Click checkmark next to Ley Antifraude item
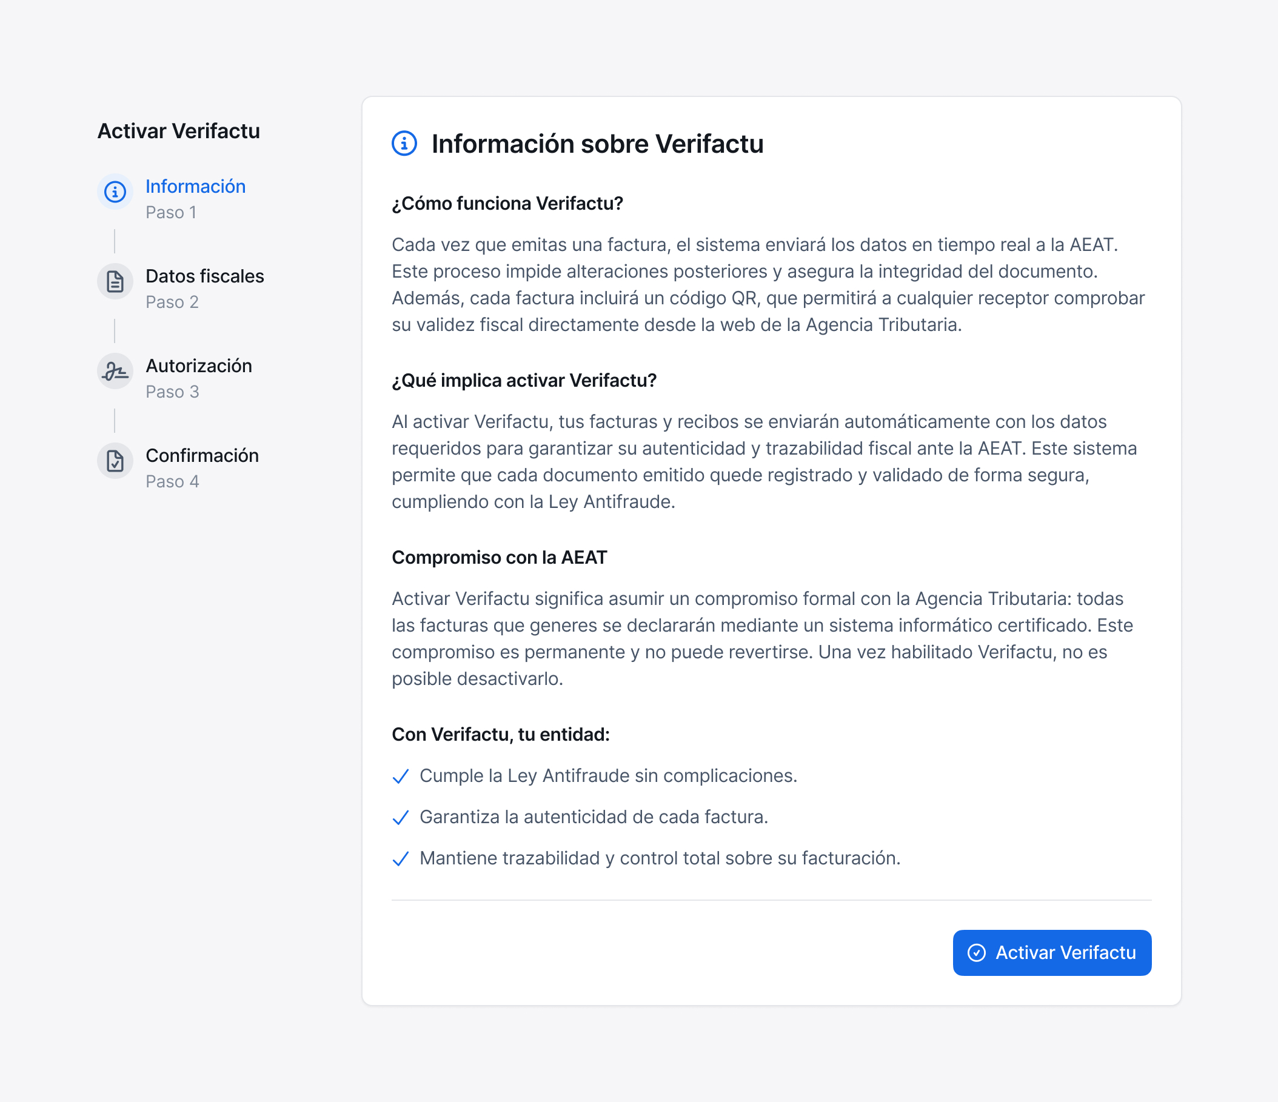 coord(401,776)
